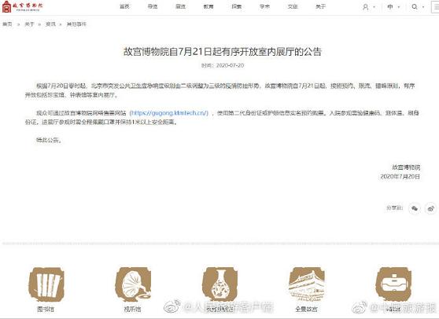Open the gugong.ktmtech.cn ticketing link
439x319 pixels.
(x=169, y=113)
